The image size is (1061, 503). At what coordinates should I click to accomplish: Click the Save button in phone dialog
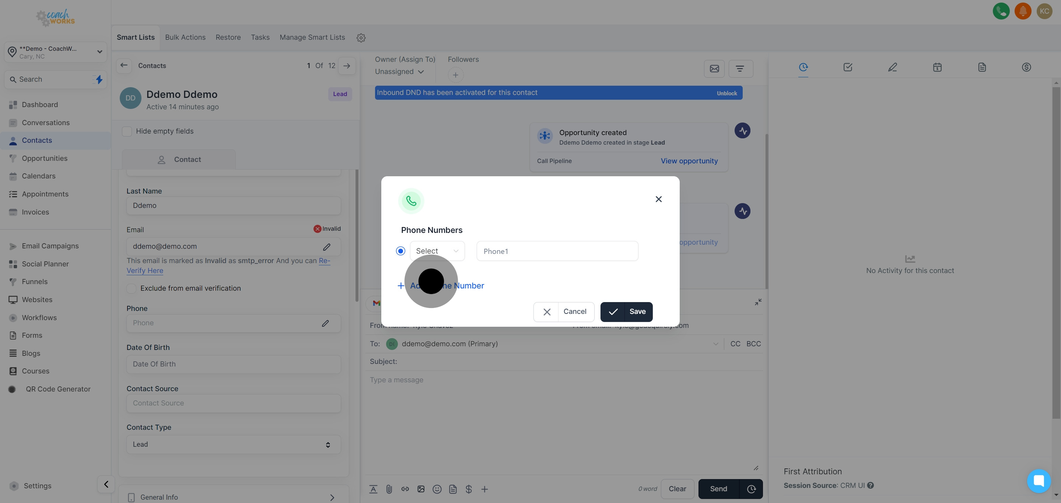click(x=626, y=312)
